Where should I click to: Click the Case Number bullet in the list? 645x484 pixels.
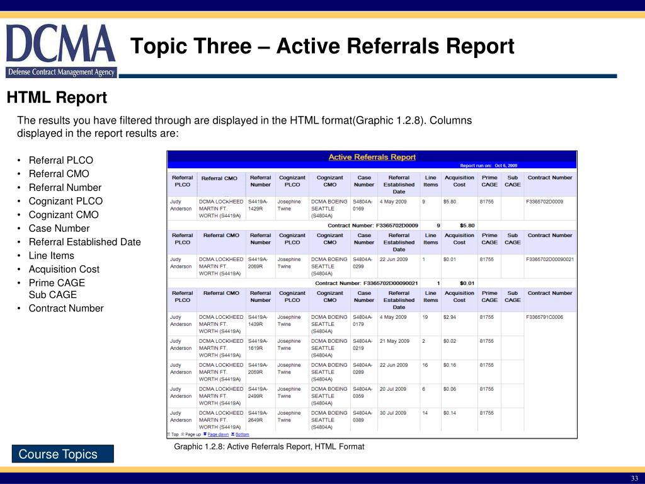[59, 228]
